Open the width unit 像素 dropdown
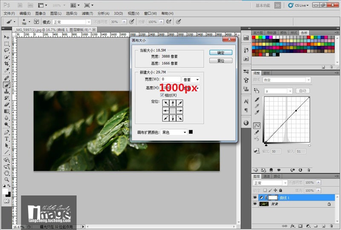341x230 pixels. (191, 79)
